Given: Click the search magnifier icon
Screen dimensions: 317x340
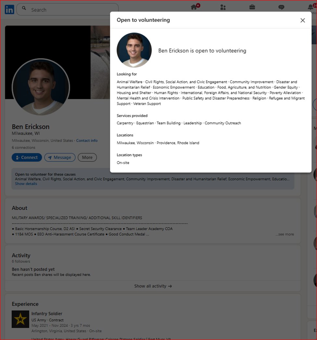Looking at the screenshot, I should (24, 8).
